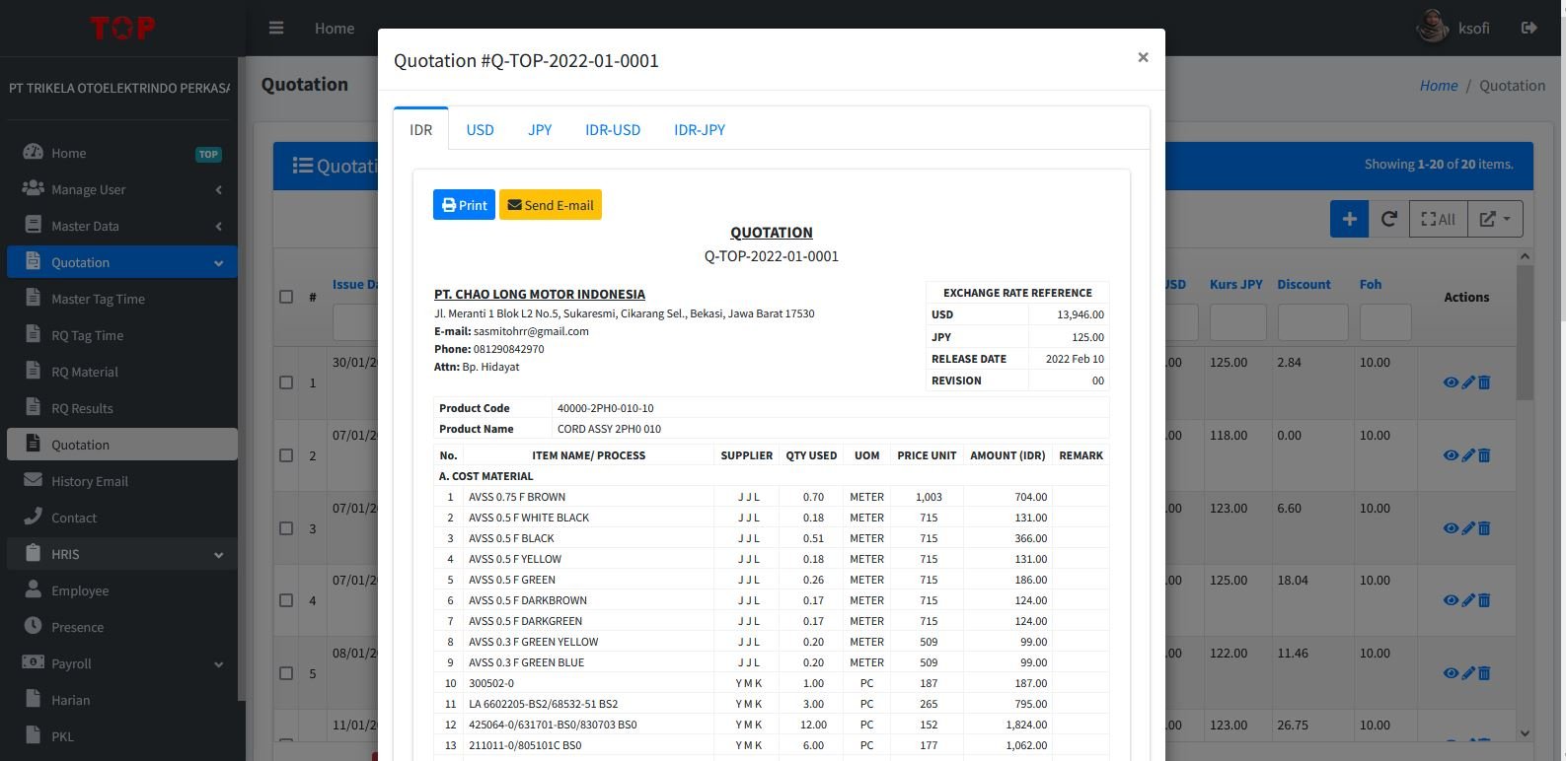Click the blue plus add button

(1349, 219)
